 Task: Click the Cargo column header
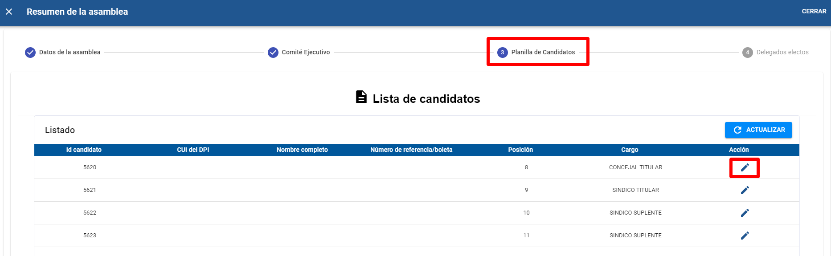click(630, 150)
